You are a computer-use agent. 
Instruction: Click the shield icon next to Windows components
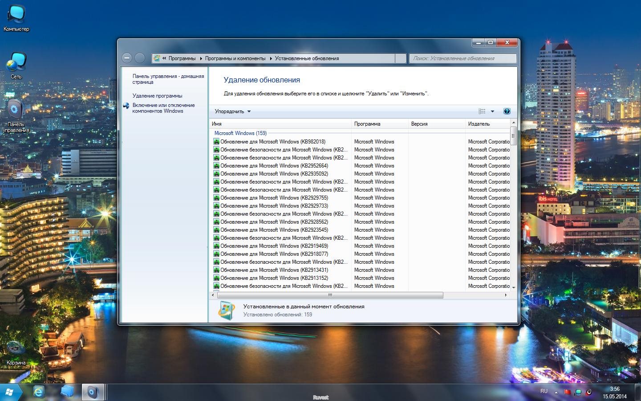[126, 106]
